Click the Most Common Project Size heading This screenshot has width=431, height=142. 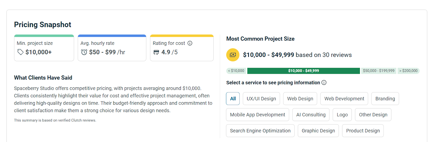coord(260,39)
